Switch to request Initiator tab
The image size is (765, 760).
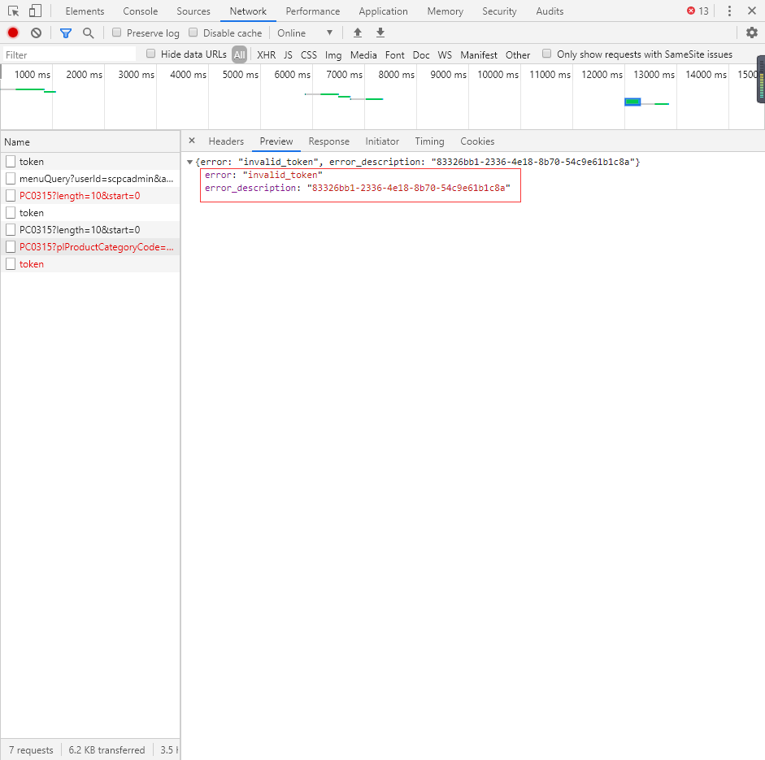(x=382, y=141)
